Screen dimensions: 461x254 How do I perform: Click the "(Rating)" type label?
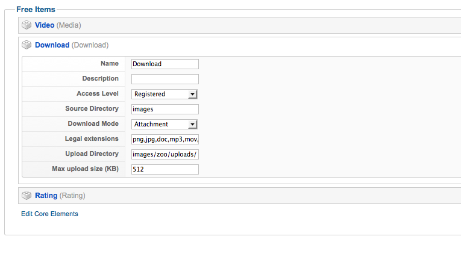[72, 196]
